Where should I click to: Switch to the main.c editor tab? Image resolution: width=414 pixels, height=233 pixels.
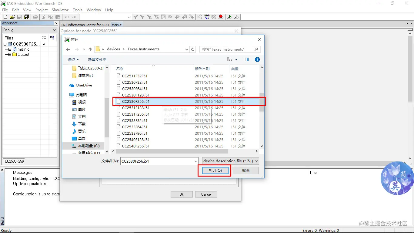click(117, 25)
